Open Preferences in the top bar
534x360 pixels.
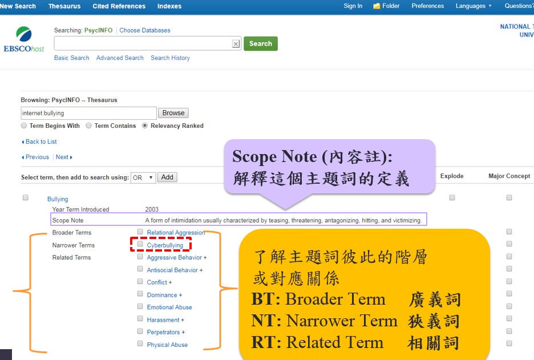point(428,6)
